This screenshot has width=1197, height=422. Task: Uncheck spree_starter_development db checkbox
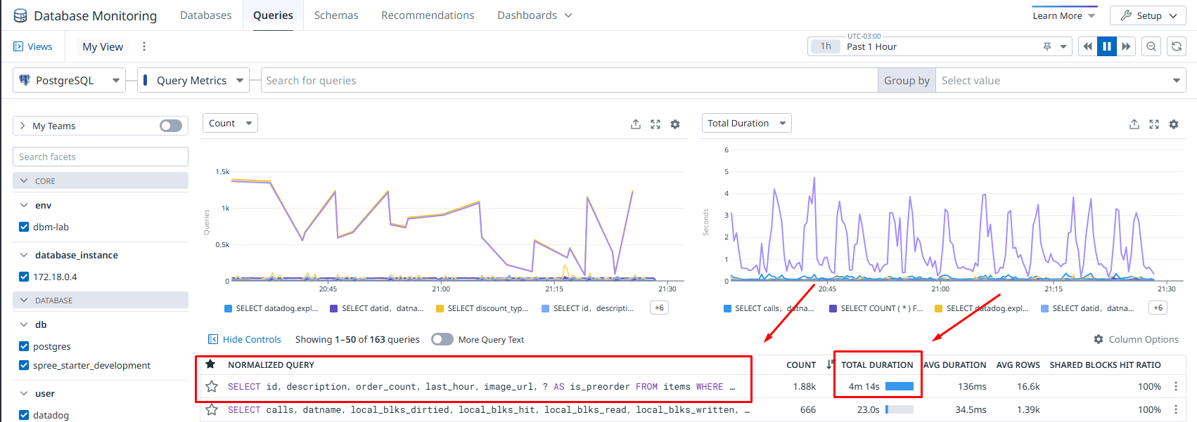tap(24, 365)
